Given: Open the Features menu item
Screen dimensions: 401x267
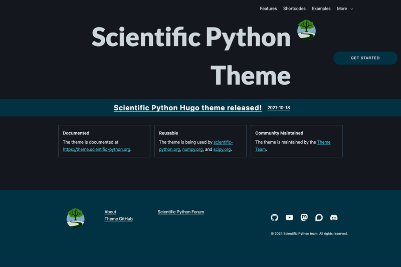Looking at the screenshot, I should pyautogui.click(x=268, y=9).
